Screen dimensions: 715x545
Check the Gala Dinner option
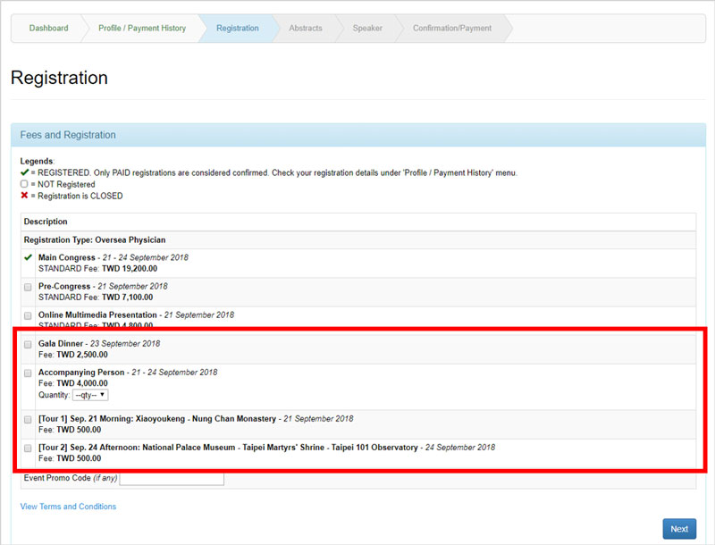pyautogui.click(x=28, y=344)
